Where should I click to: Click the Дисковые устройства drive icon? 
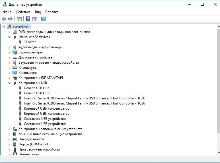pos(15,58)
